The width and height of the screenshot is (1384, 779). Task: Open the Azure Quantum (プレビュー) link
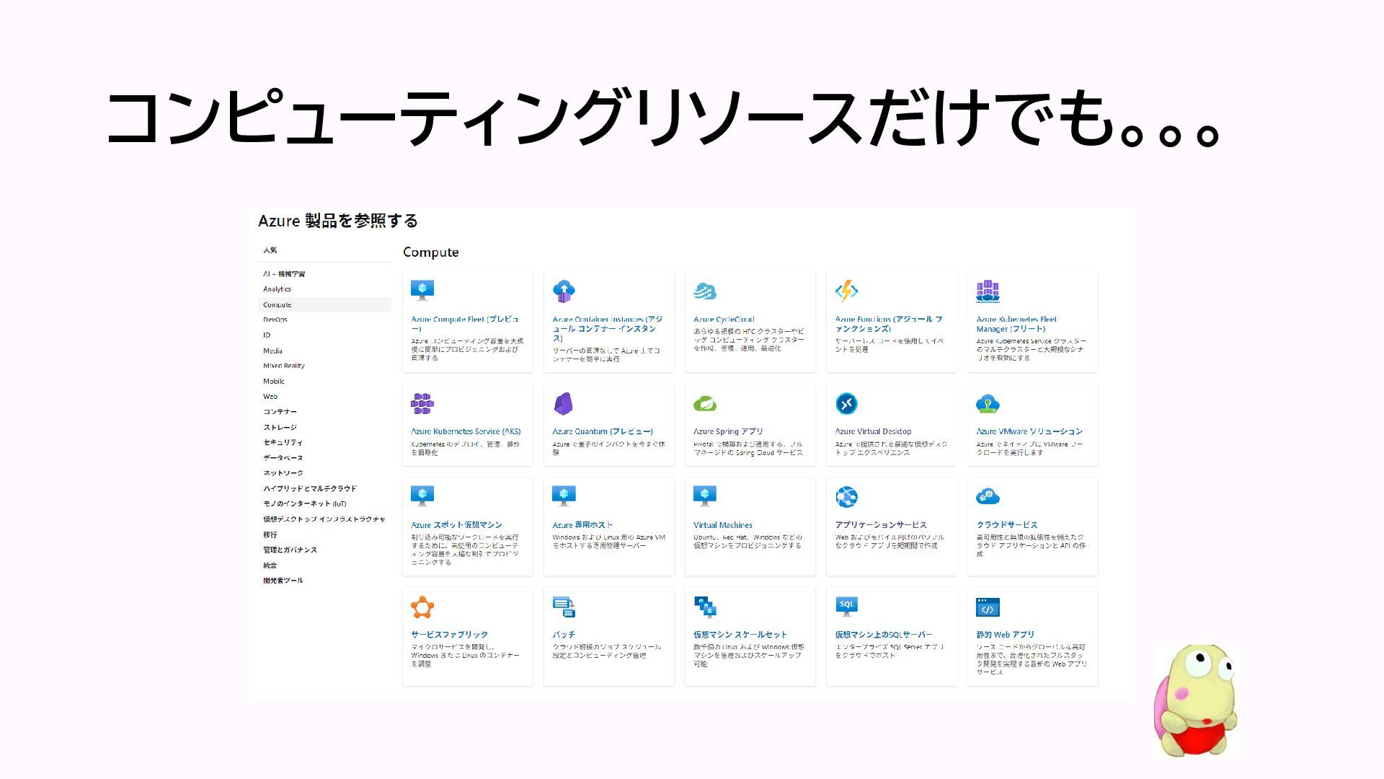pyautogui.click(x=603, y=431)
